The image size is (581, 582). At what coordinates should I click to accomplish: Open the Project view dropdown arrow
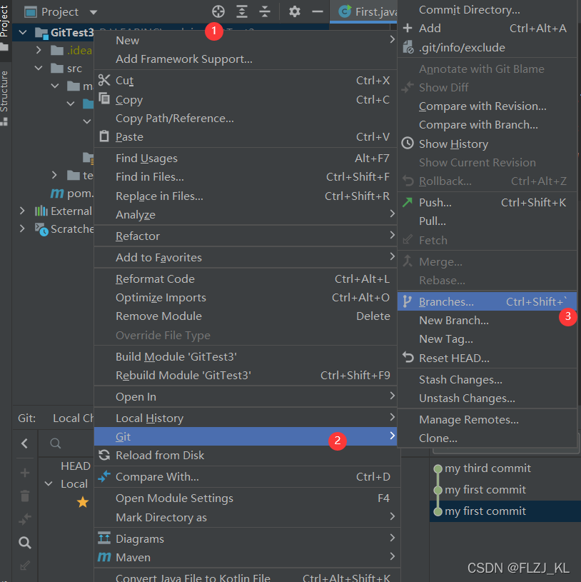[94, 12]
